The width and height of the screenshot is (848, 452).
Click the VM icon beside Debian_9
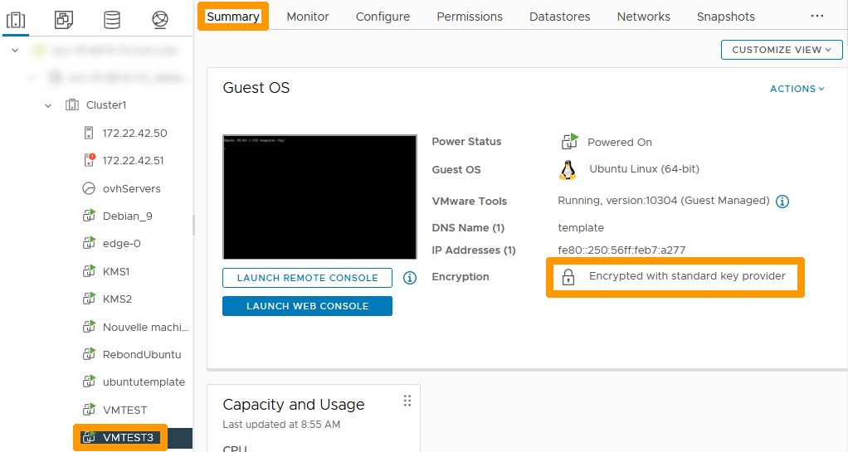(89, 216)
